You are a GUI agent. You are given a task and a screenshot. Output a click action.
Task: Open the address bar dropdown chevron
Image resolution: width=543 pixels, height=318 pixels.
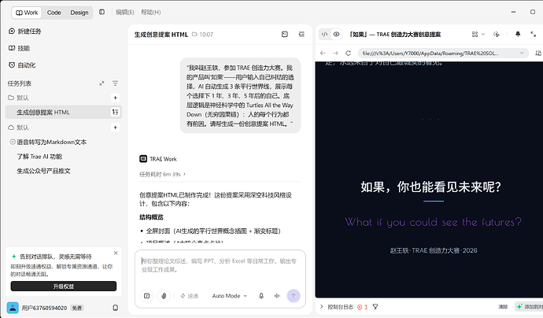(522, 54)
